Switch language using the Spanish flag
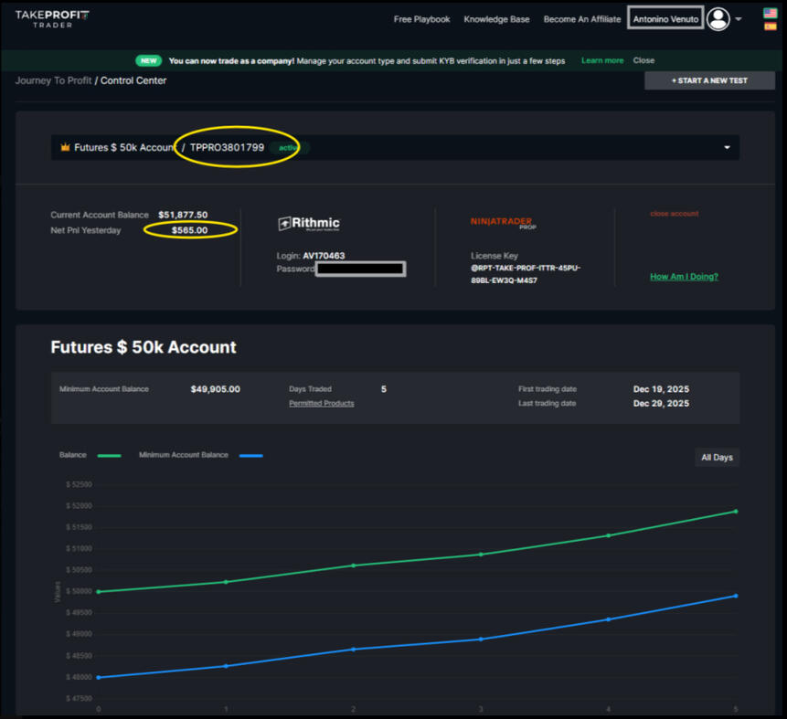This screenshot has width=787, height=719. [x=770, y=26]
